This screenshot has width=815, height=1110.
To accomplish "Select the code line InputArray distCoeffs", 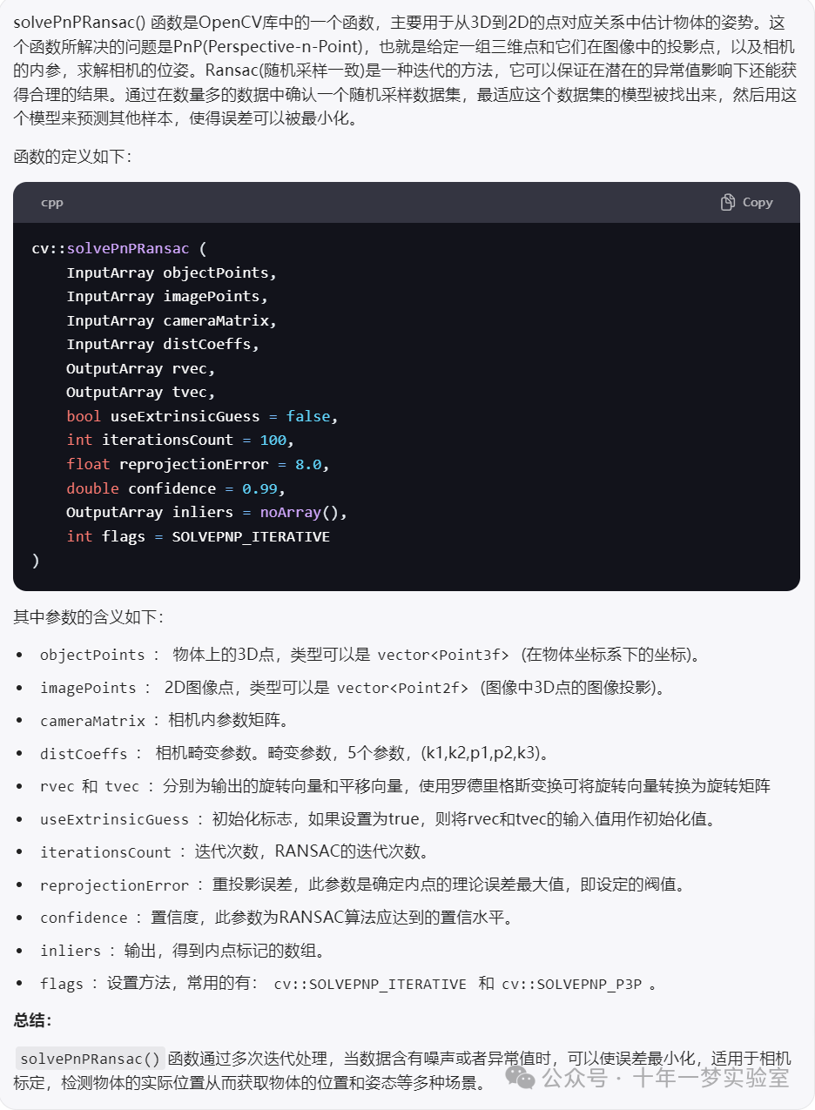I will point(163,344).
